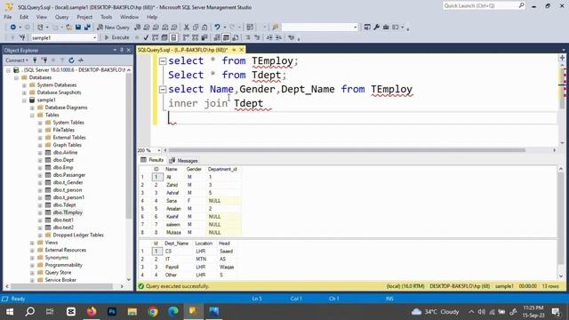569x320 pixels.
Task: Select dbo.Airline table in the tree
Action: [65, 152]
